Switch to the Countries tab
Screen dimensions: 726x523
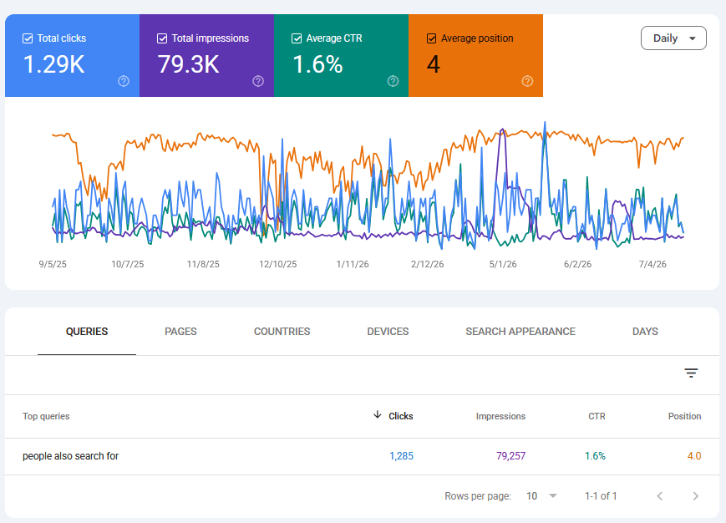coord(282,332)
